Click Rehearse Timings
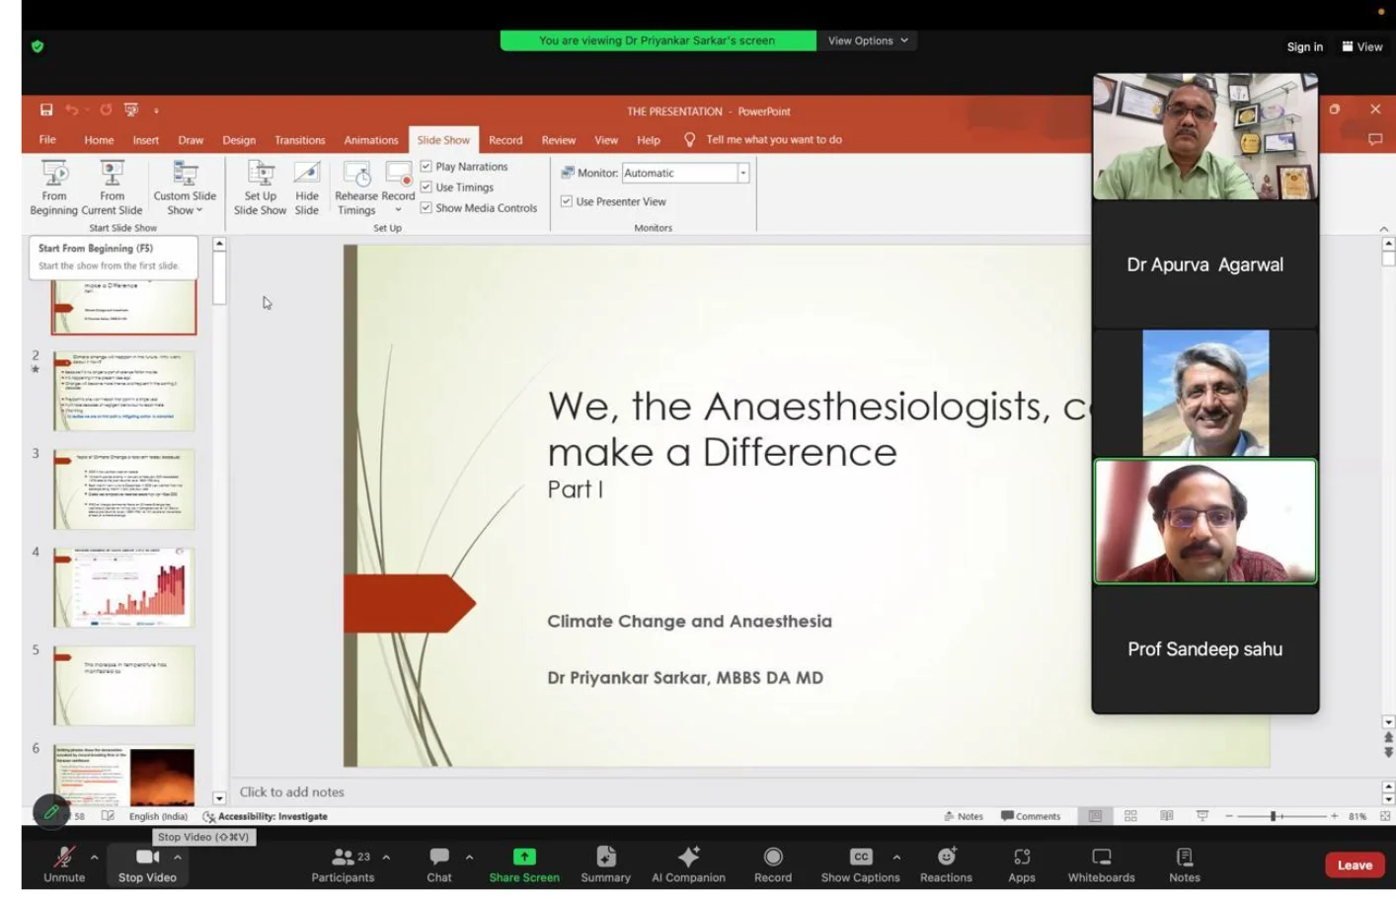 point(356,187)
